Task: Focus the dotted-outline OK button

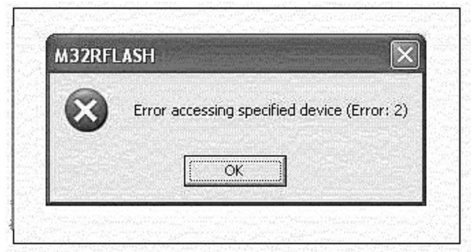Action: (235, 171)
